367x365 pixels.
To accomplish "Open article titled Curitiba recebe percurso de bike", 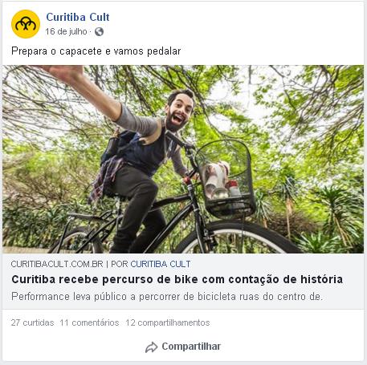I will [177, 279].
